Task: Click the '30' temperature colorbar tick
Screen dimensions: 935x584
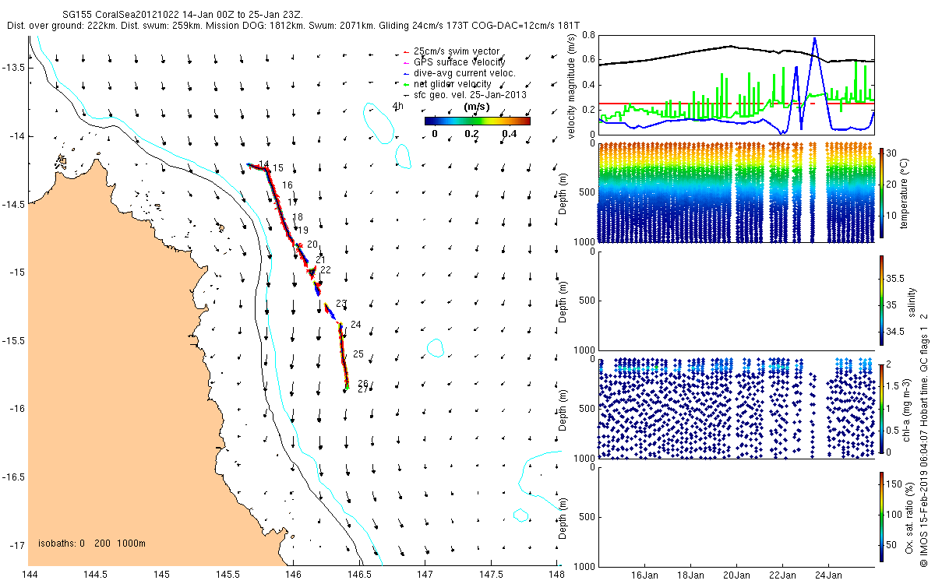Action: click(891, 152)
